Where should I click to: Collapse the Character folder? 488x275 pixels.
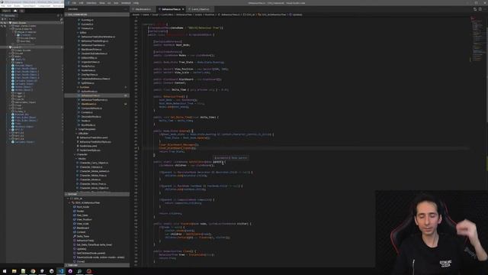pyautogui.click(x=82, y=154)
